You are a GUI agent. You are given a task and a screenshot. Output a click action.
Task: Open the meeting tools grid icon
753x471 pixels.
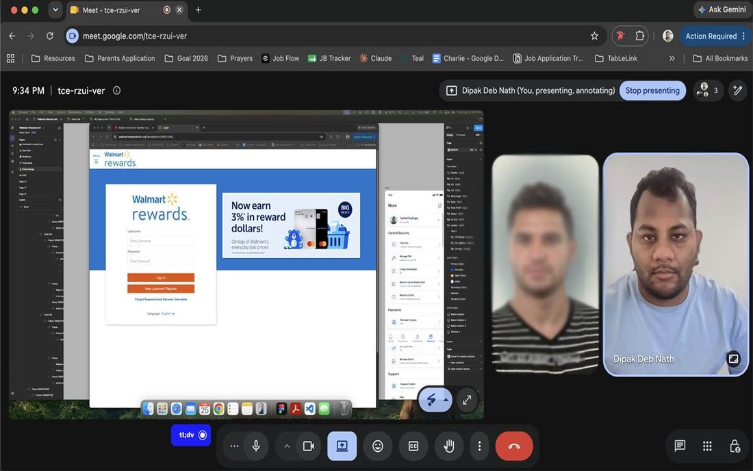click(707, 446)
